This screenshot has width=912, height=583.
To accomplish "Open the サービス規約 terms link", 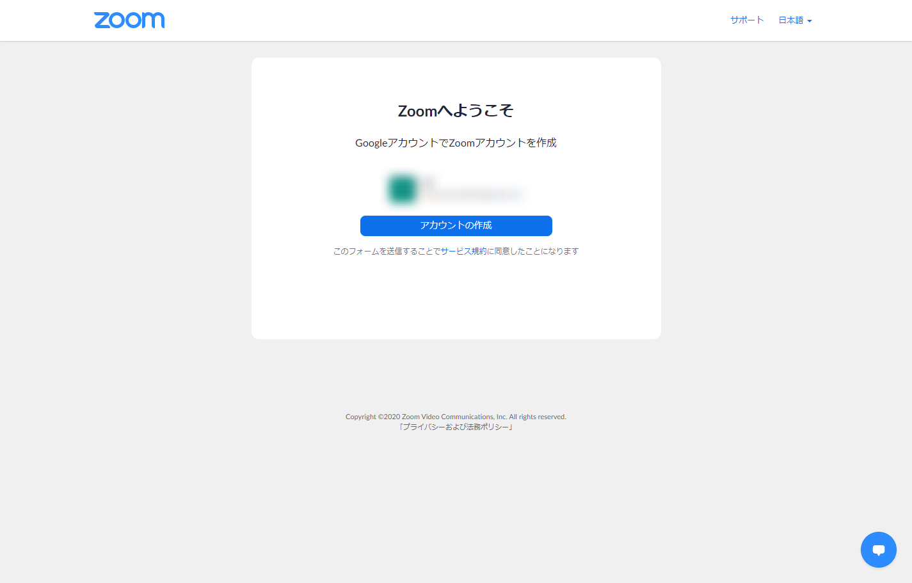I will (x=463, y=252).
